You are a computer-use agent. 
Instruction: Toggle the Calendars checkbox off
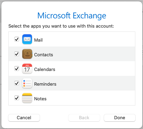pos(17,69)
